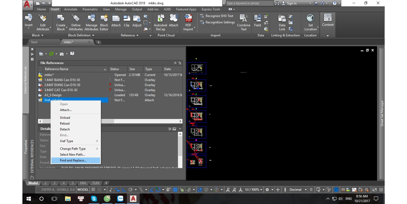
Task: Click Unload in the context menu
Action: coord(76,118)
